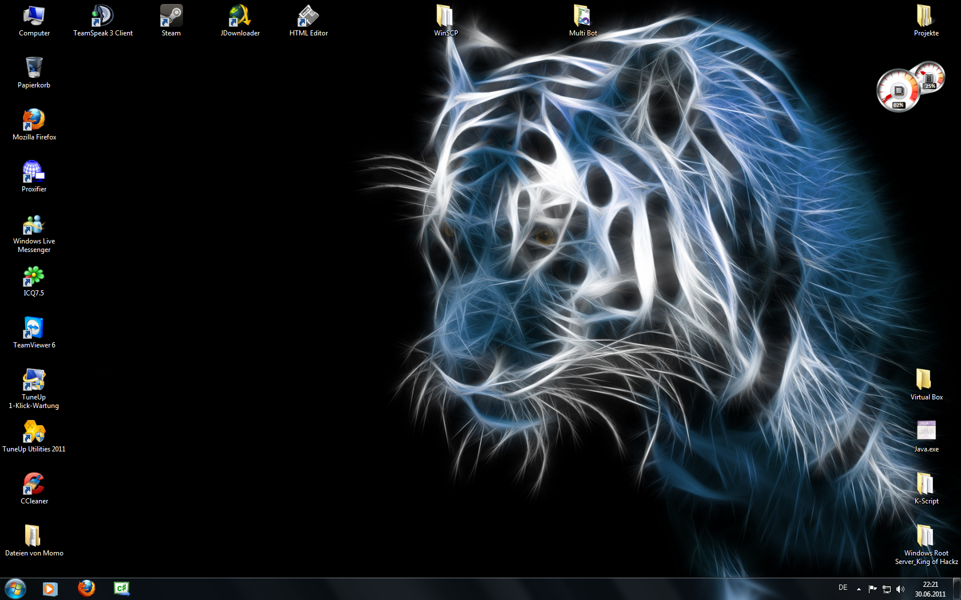Select the Virtual Box folder

tap(926, 385)
